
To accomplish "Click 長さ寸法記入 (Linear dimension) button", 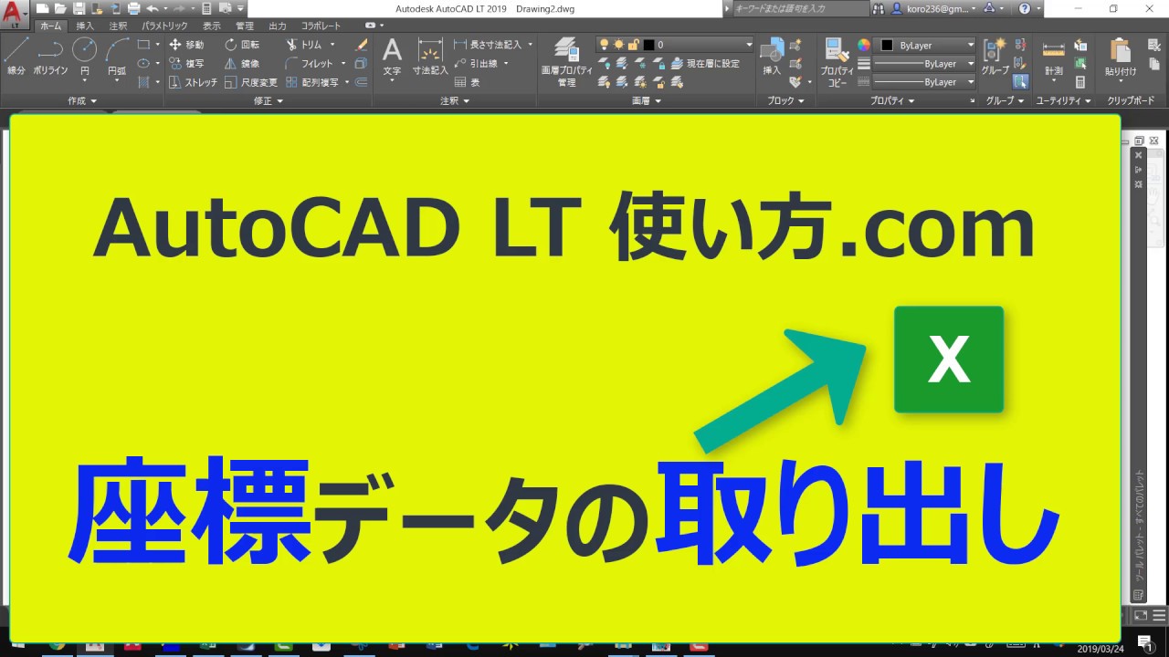I will pyautogui.click(x=488, y=45).
